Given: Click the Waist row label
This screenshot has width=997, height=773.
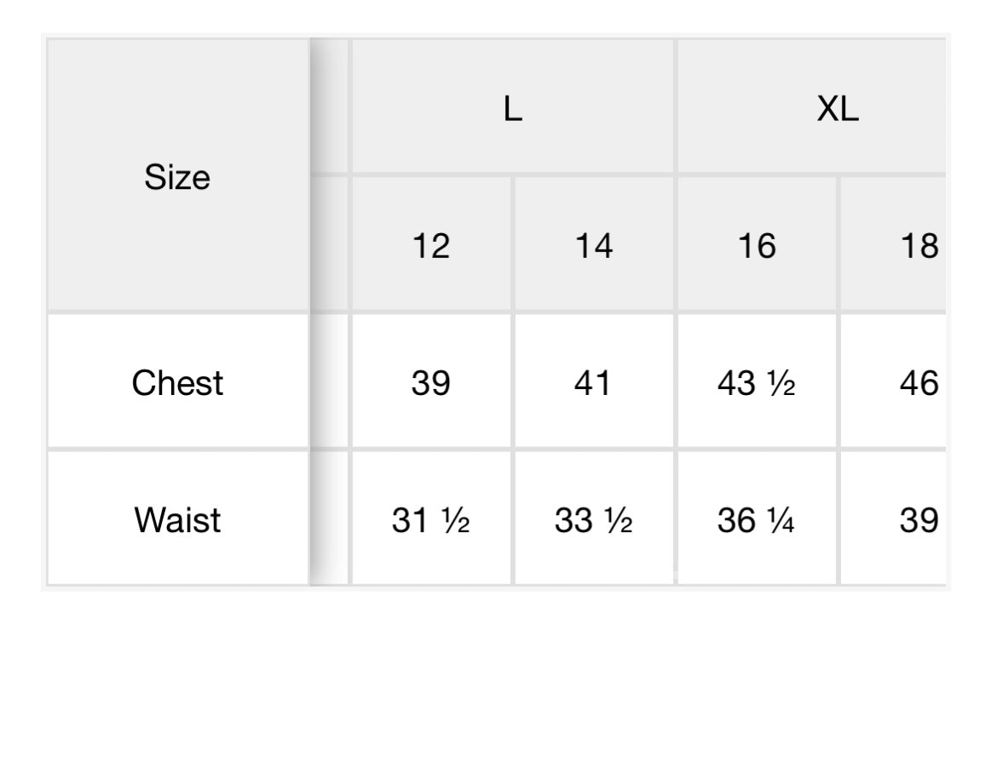Looking at the screenshot, I should [x=177, y=520].
